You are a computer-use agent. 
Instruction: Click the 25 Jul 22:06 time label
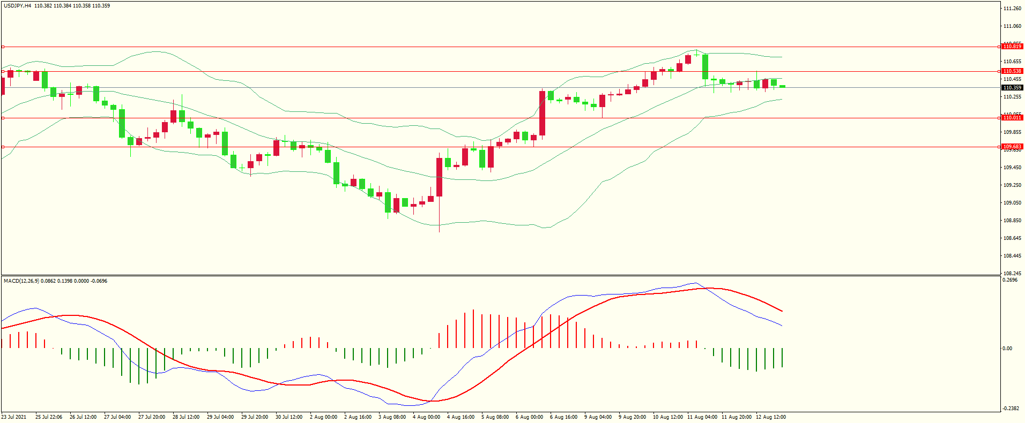tap(49, 417)
